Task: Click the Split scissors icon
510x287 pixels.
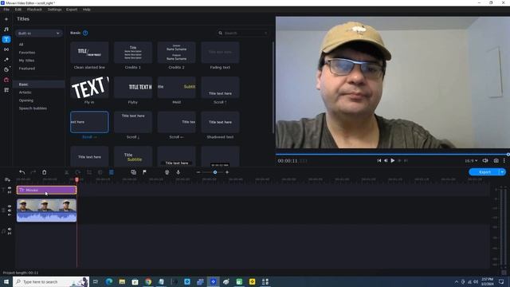Action: (67, 172)
